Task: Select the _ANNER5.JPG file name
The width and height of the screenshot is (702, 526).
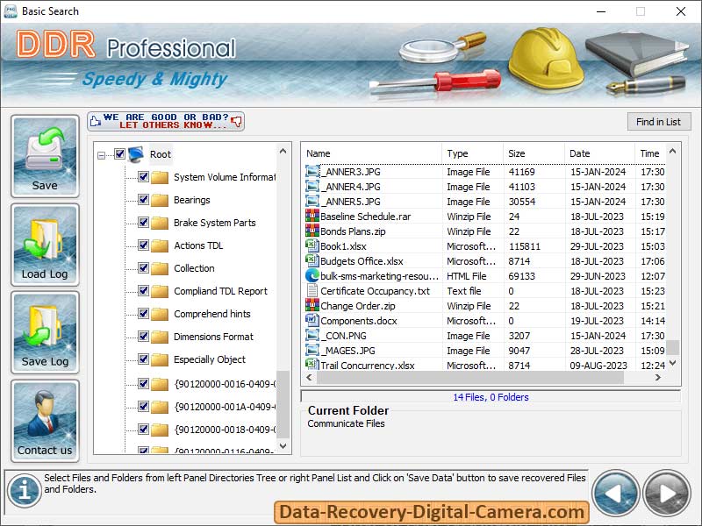Action: pyautogui.click(x=350, y=202)
